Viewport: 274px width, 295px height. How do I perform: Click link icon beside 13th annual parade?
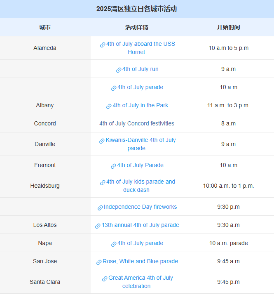[98, 226]
